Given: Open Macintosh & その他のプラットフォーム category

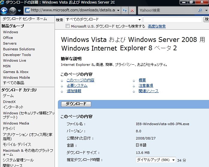Looking at the screenshot, I should (x=28, y=153).
